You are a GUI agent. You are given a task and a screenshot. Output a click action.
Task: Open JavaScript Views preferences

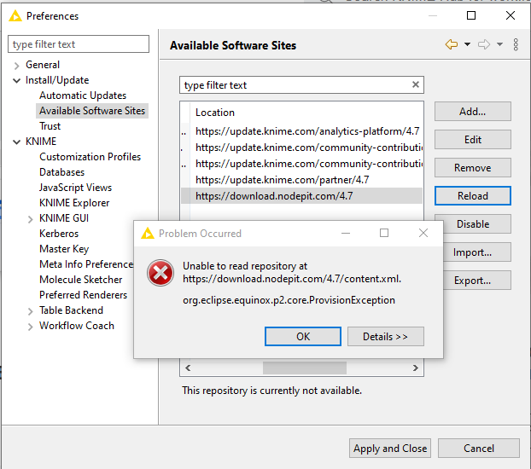point(75,188)
